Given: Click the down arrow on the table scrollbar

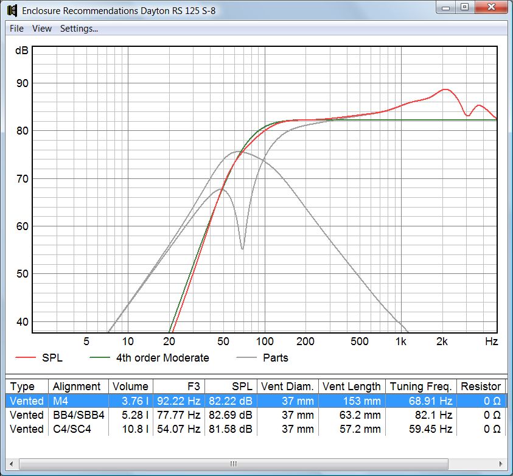Looking at the screenshot, I should 506,448.
